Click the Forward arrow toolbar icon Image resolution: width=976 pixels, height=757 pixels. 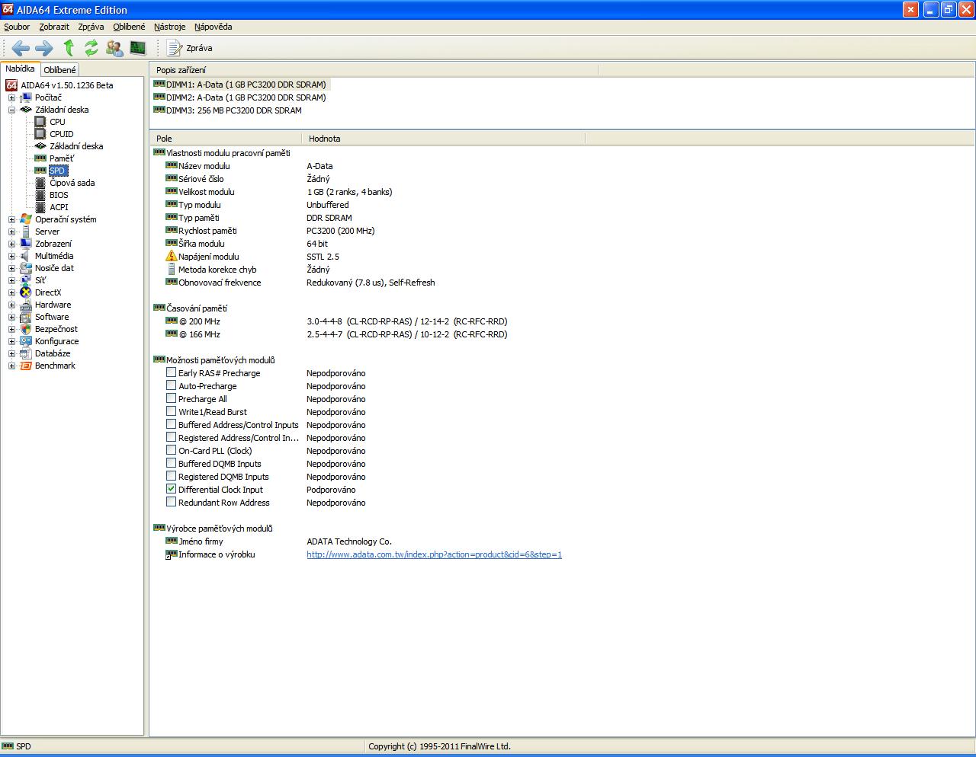(x=44, y=48)
